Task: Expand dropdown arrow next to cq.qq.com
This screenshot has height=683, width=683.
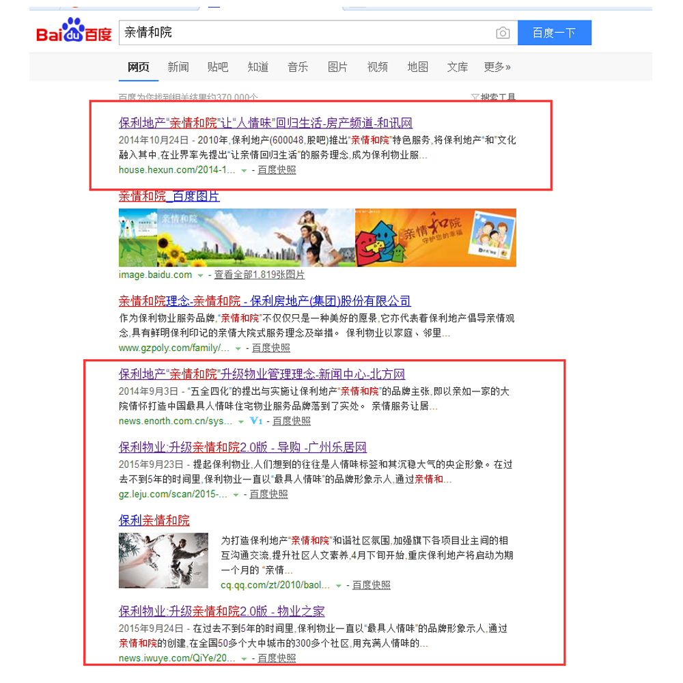Action: coord(339,586)
